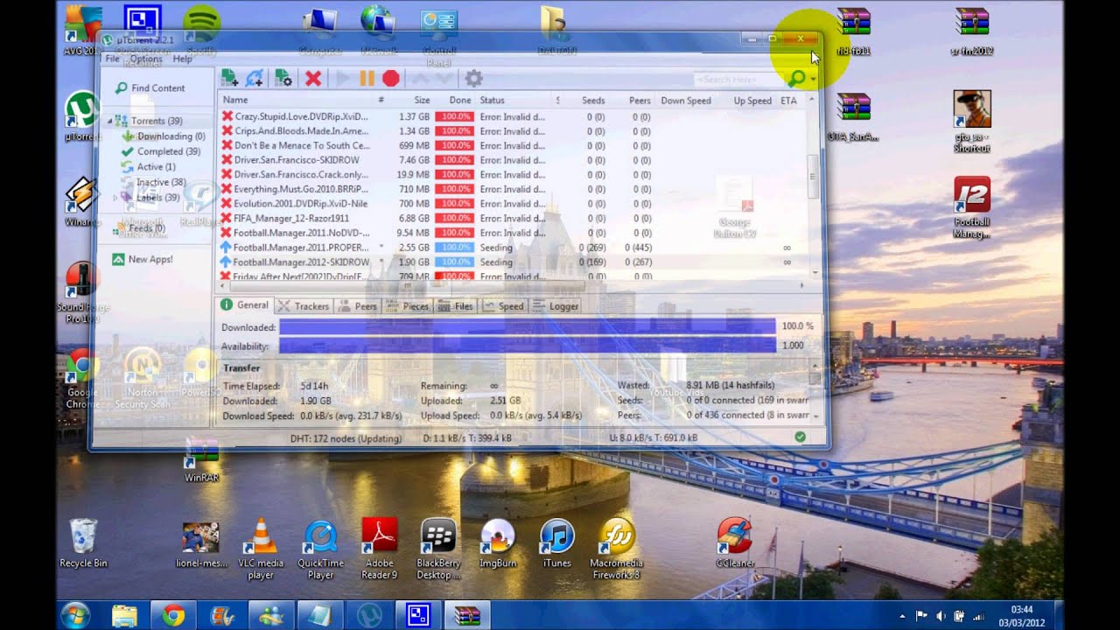Click the Create New Torrent icon
The image size is (1120, 630).
[283, 78]
